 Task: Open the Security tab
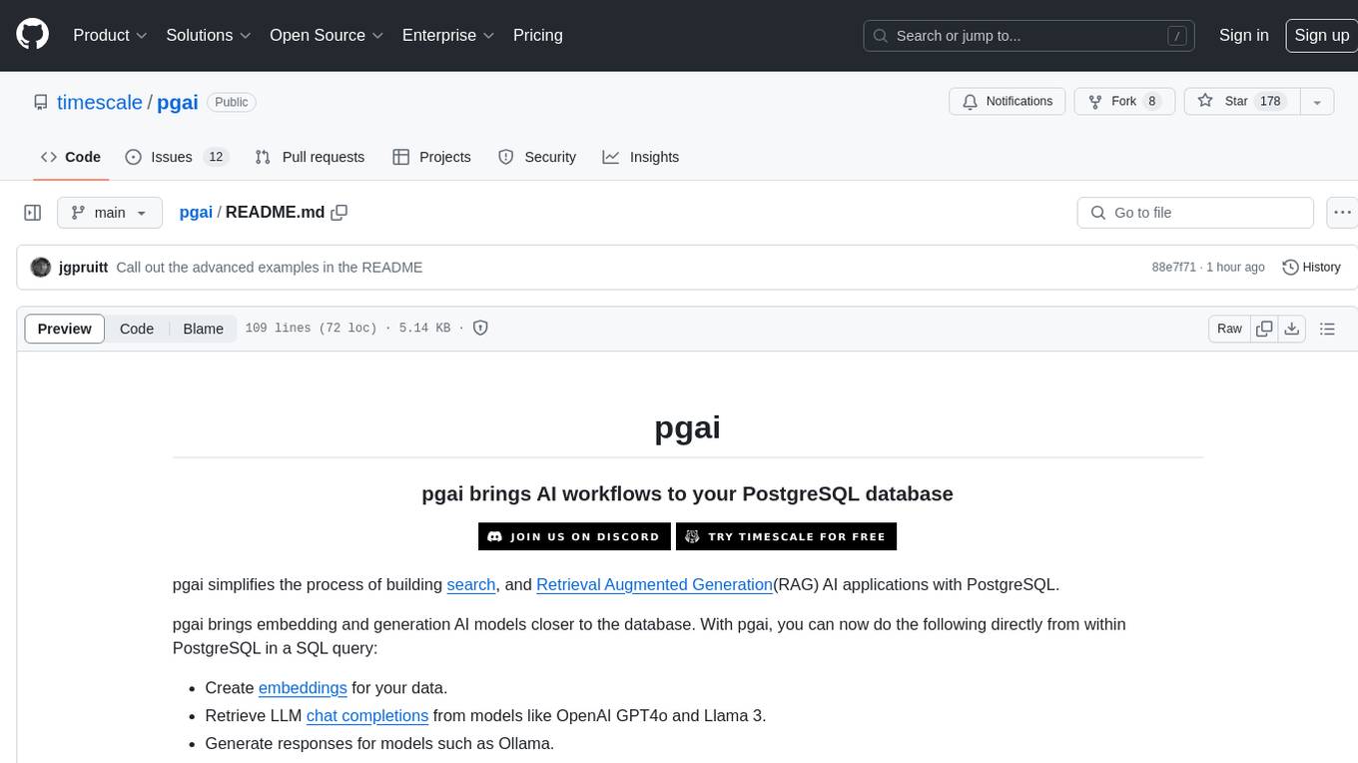537,157
